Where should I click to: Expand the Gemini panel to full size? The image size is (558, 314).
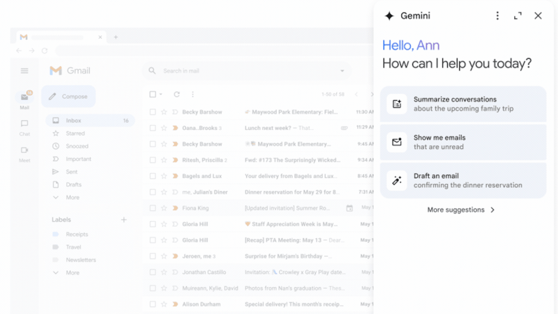[518, 16]
